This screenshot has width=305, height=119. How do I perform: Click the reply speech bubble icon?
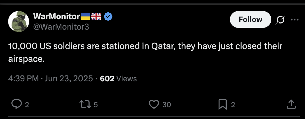(x=16, y=104)
